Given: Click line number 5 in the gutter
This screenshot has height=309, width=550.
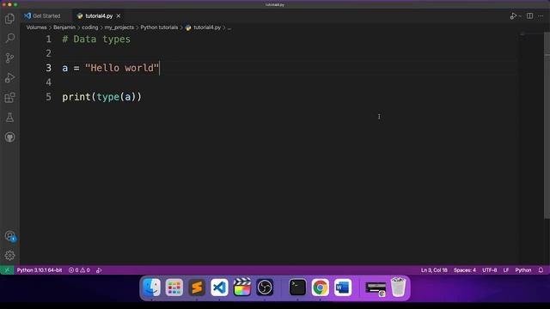Looking at the screenshot, I should click(x=48, y=97).
